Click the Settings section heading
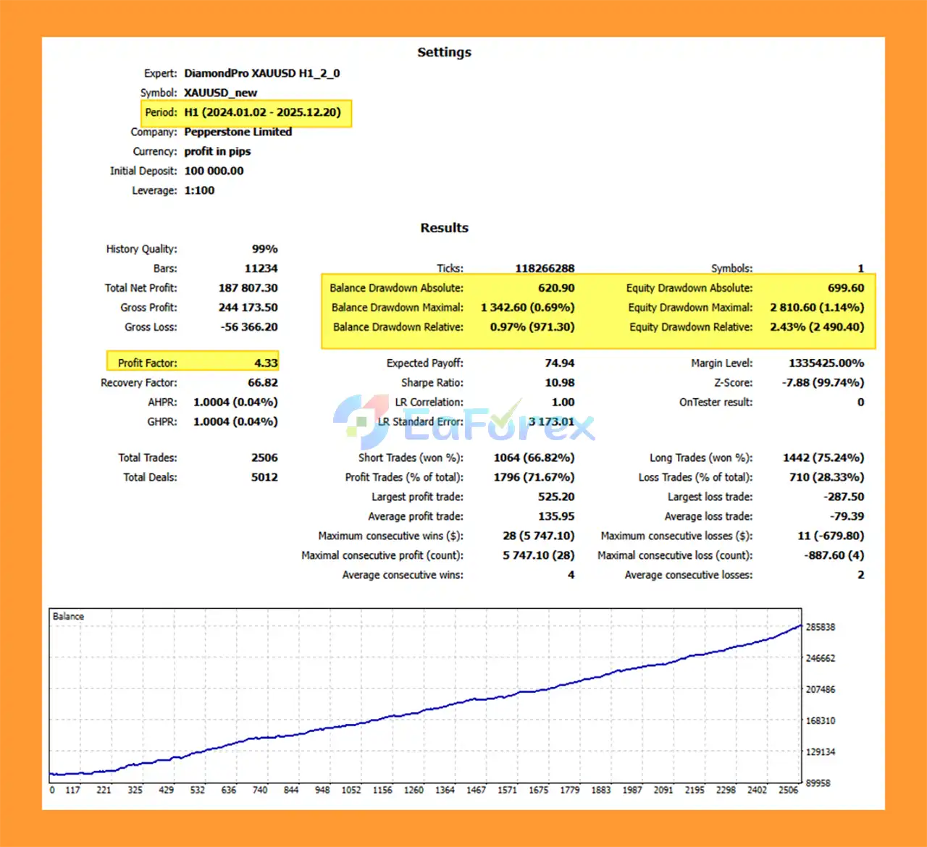927x847 pixels. [x=444, y=52]
